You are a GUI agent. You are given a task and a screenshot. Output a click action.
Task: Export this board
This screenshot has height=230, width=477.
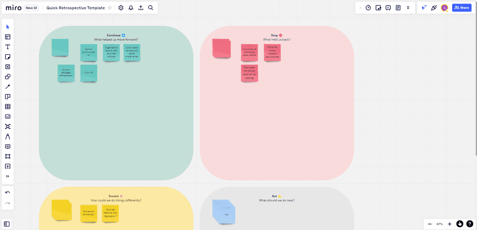141,8
